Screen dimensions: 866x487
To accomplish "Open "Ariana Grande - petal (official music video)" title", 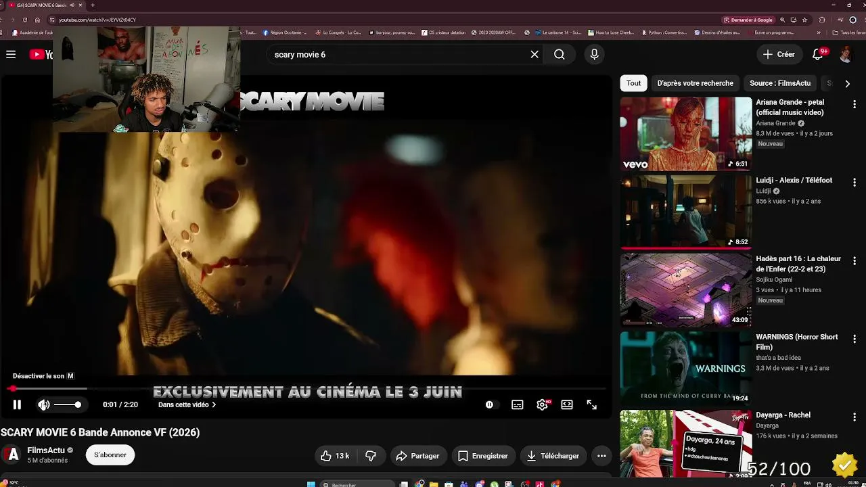I will [790, 108].
